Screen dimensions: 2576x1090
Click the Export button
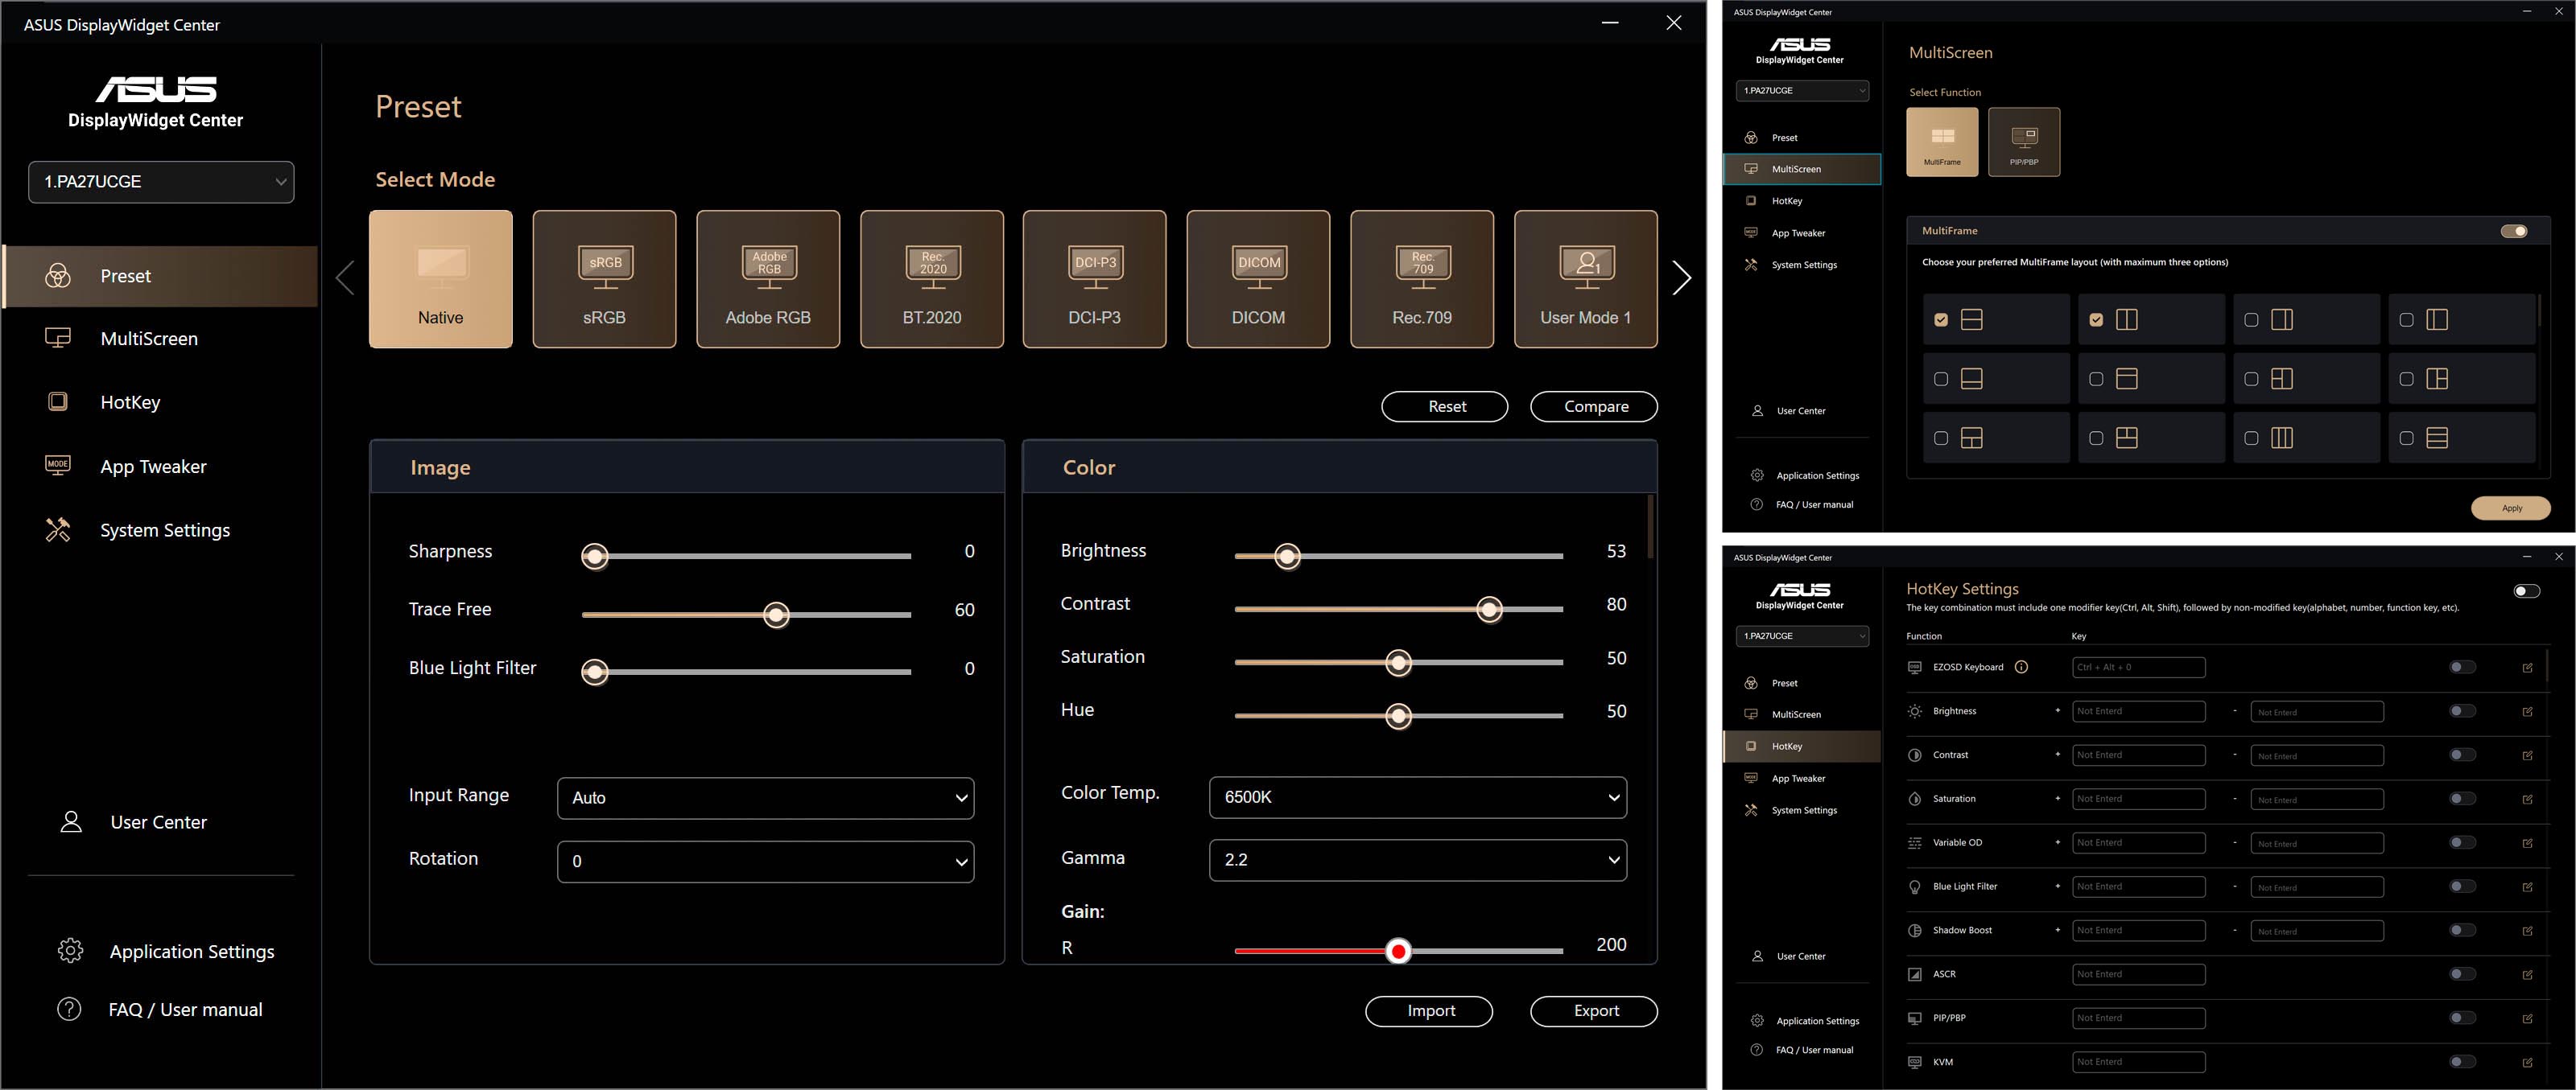click(1593, 1011)
